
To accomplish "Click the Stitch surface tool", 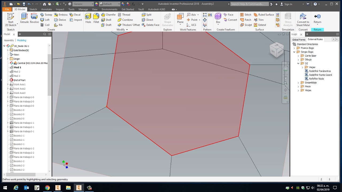I will click(246, 15).
